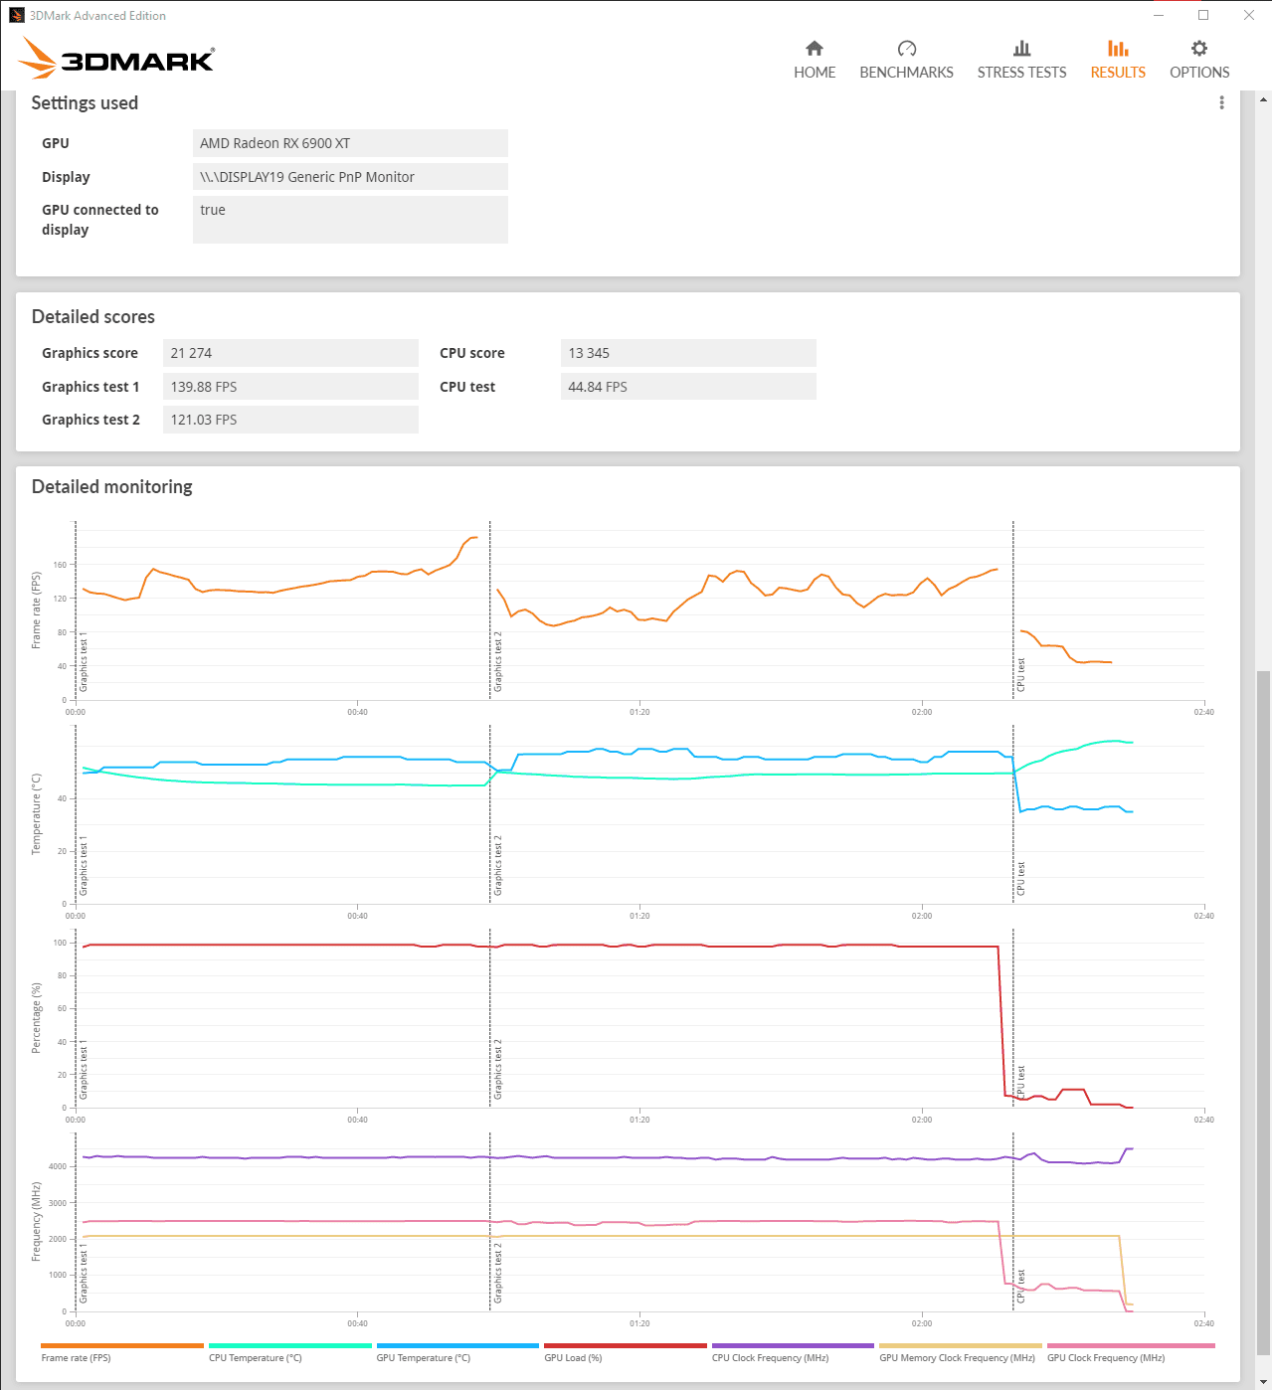
Task: Open the OPTIONS tab label
Action: click(1199, 73)
